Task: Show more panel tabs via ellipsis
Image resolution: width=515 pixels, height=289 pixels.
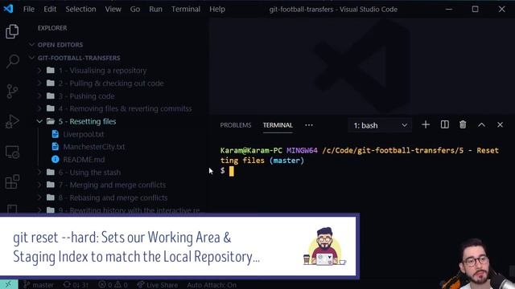Action: pyautogui.click(x=309, y=125)
